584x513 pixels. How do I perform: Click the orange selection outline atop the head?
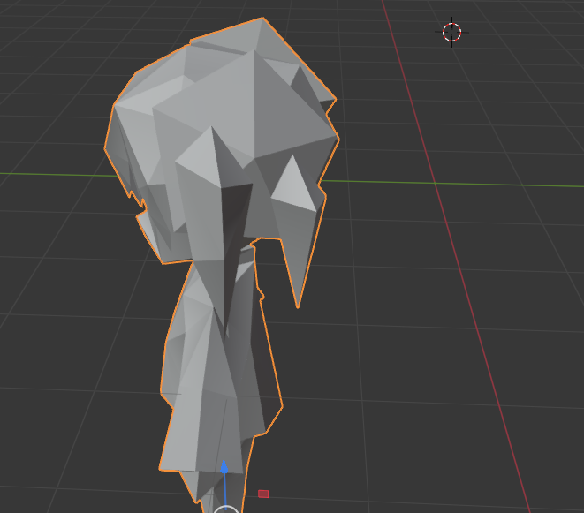(228, 28)
